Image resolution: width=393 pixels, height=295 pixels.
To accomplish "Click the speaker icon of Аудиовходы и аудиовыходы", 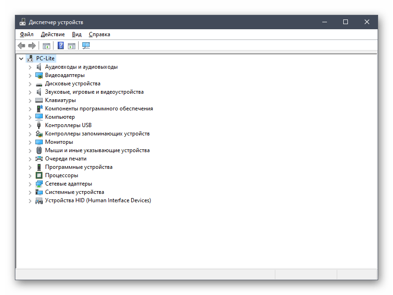I will 39,67.
